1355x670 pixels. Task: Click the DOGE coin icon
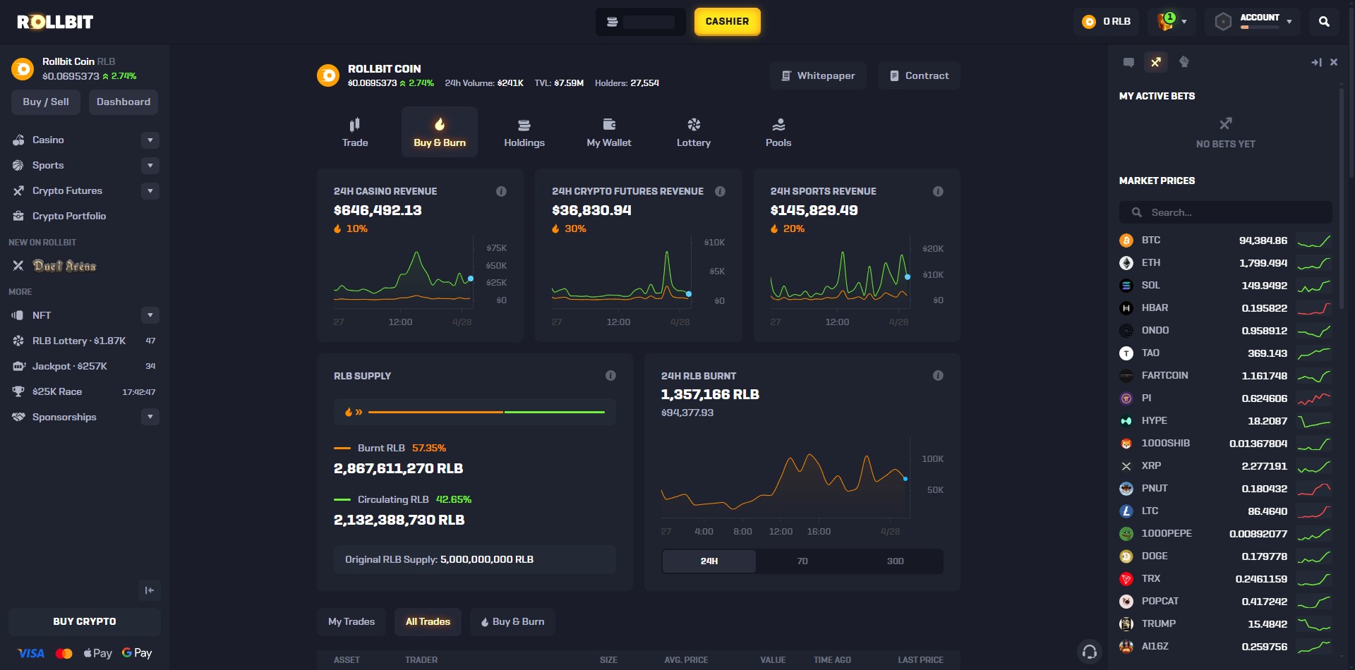1126,556
